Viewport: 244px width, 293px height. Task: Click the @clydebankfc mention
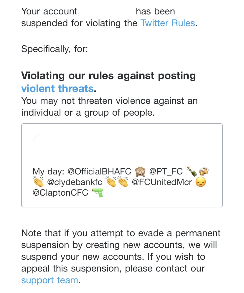tap(75, 182)
